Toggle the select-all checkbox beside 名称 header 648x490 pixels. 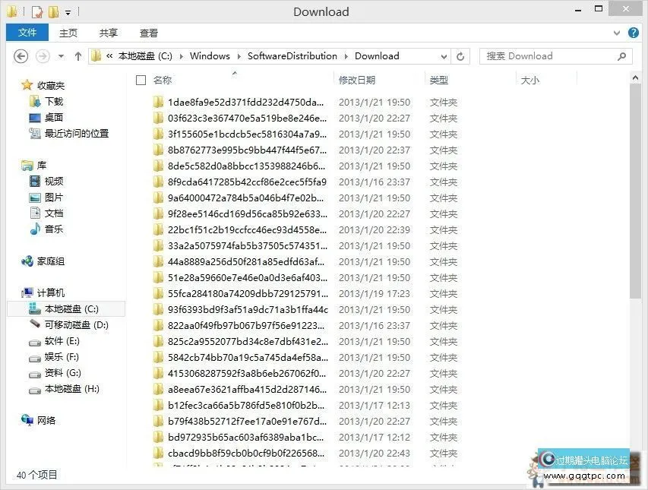(141, 79)
